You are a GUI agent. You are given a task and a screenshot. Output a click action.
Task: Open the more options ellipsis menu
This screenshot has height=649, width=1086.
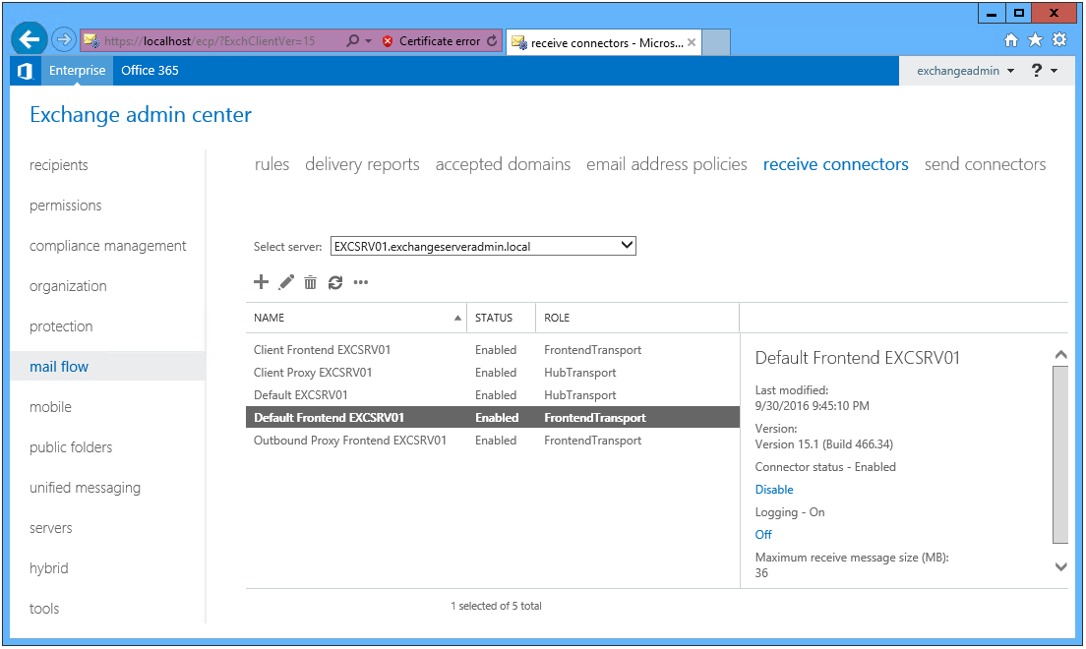tap(361, 282)
